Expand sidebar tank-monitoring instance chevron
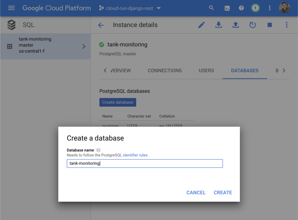The width and height of the screenshot is (298, 220). point(84,46)
